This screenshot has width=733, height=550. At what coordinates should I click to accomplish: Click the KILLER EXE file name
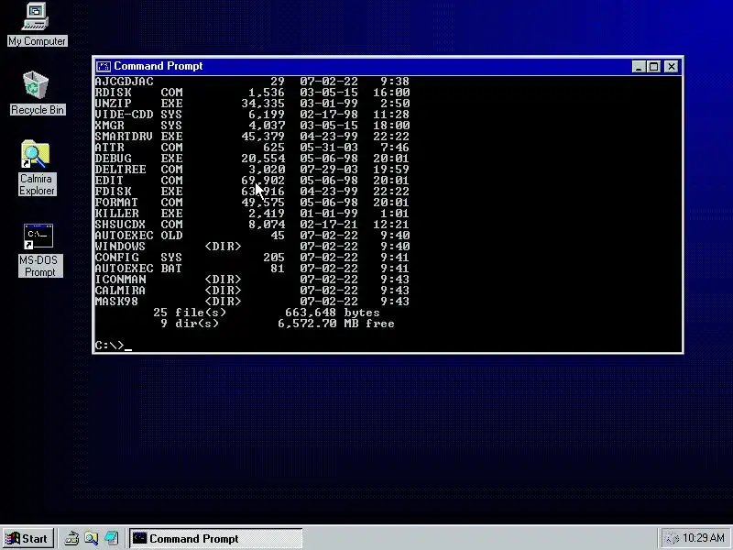click(x=139, y=214)
